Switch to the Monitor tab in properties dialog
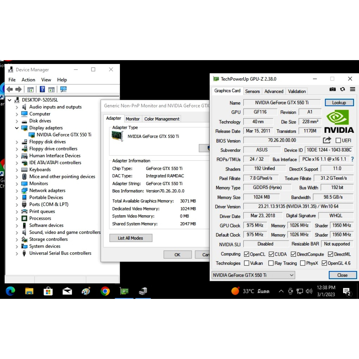 133,119
